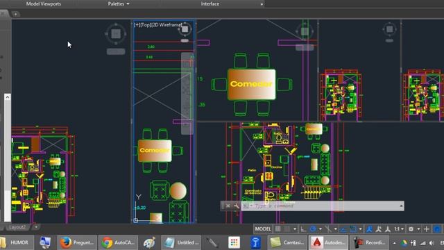Open volume speaker tray icon
The width and height of the screenshot is (444, 250).
[x=432, y=243]
